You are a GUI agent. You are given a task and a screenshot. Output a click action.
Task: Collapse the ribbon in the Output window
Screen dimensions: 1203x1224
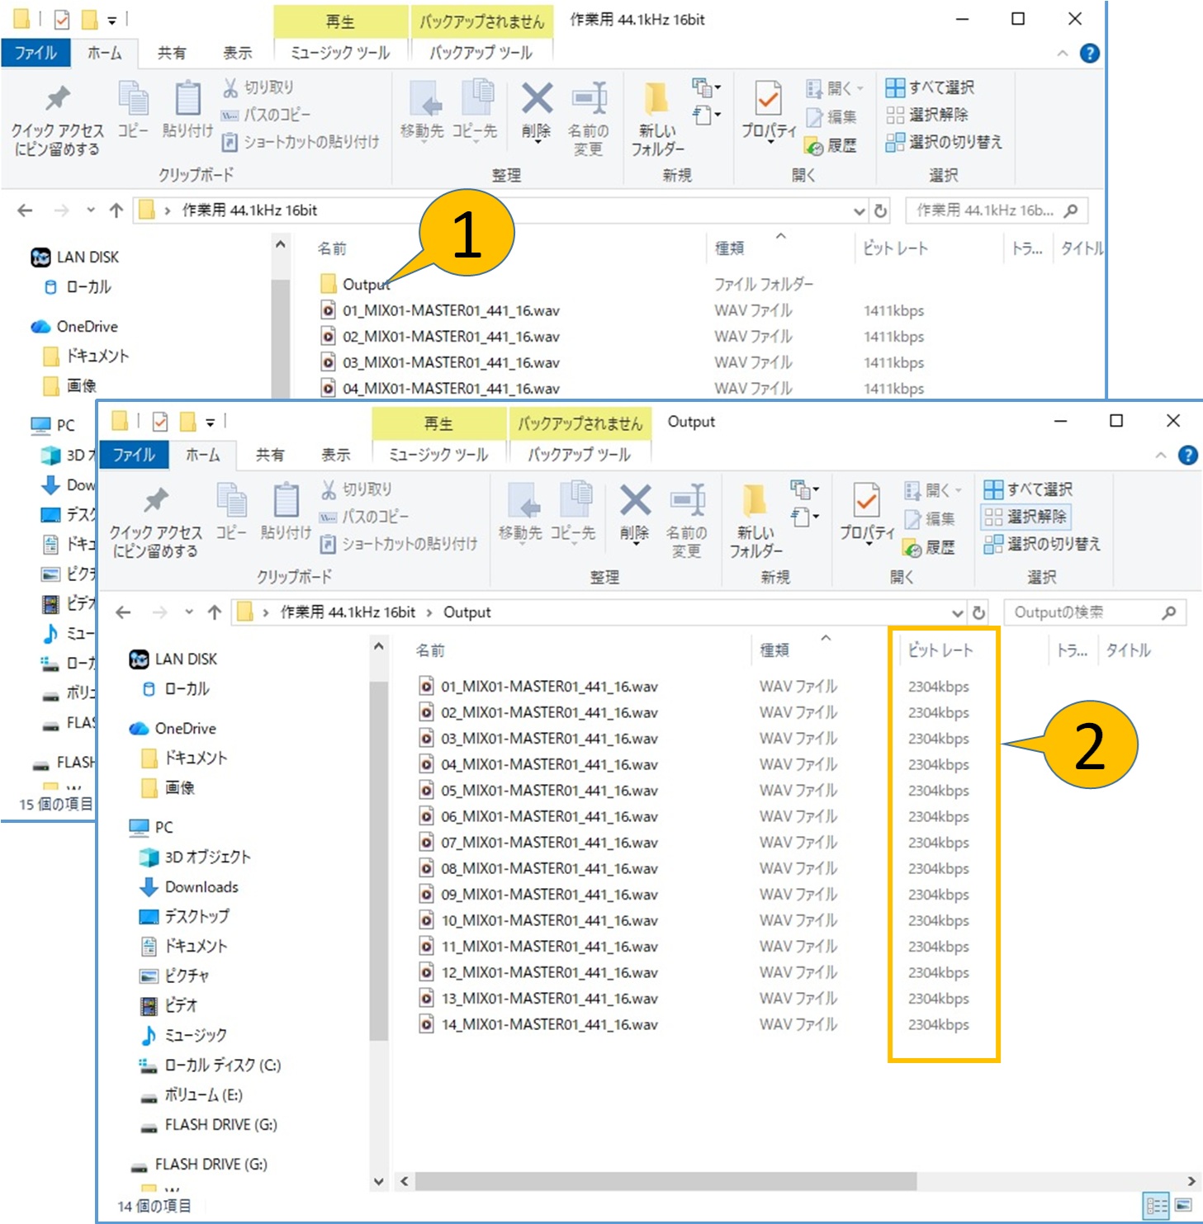point(1161,456)
